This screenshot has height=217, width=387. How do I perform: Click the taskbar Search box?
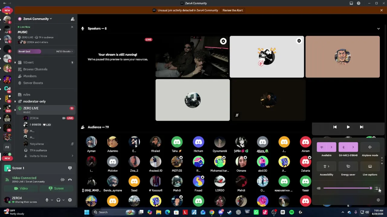point(114,212)
